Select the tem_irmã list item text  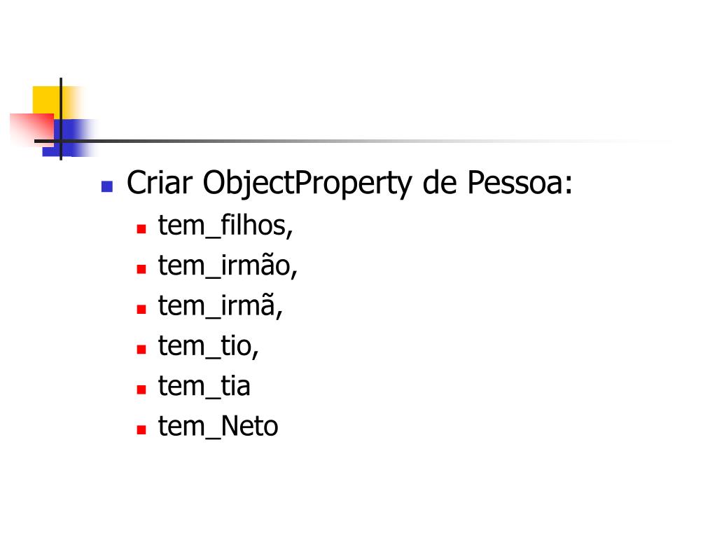(221, 305)
